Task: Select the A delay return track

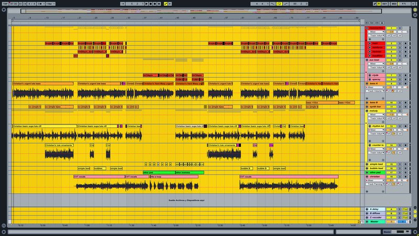Action: pyautogui.click(x=376, y=209)
